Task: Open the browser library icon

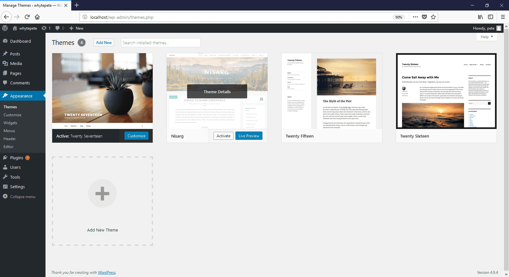Action: (x=480, y=17)
